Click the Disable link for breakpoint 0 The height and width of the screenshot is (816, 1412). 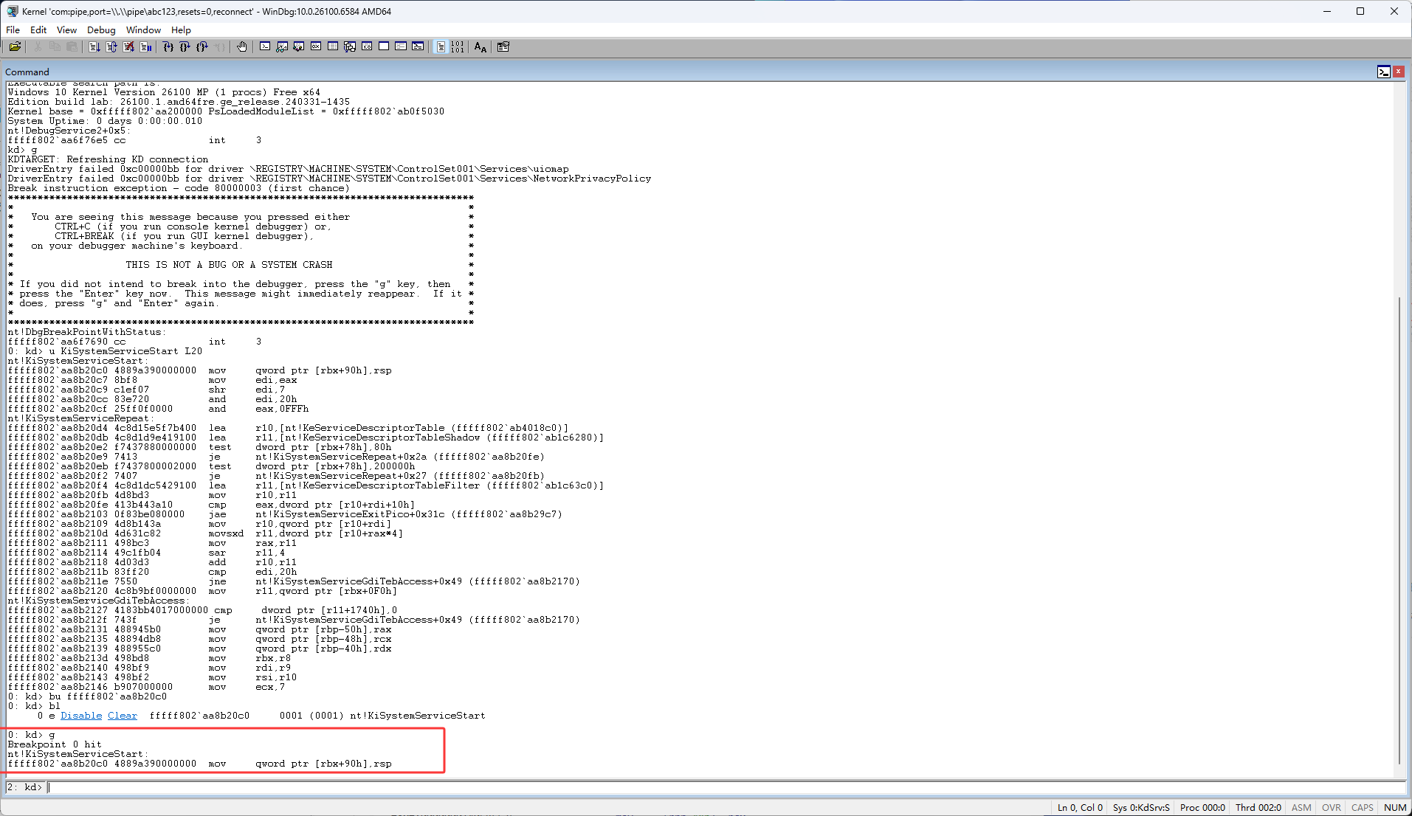pyautogui.click(x=81, y=716)
